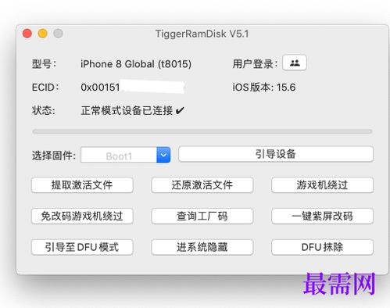Click DFU抹除 button
Viewport: 390px width, 308px height.
322,247
